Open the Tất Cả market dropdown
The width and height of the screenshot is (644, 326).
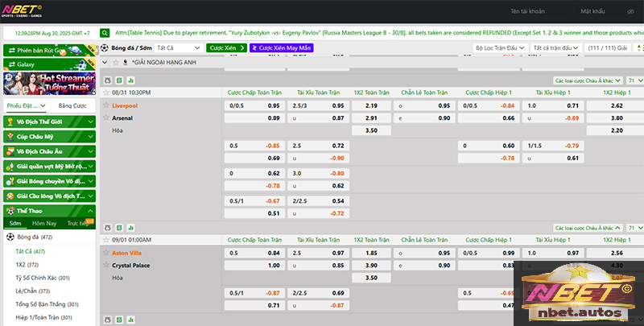point(180,48)
